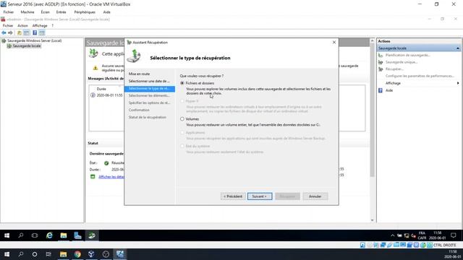Click Configurer les paramètres de performances
The height and width of the screenshot is (260, 463).
click(420, 76)
